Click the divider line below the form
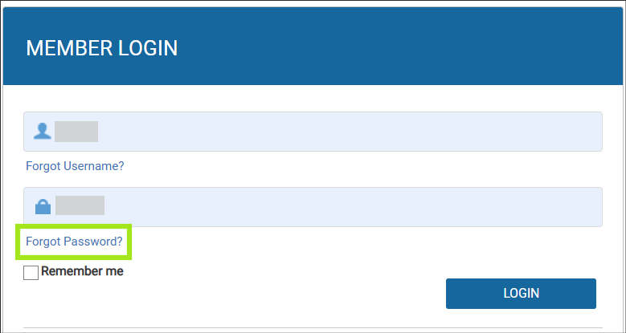Screen dimensions: 626x333 (313, 328)
